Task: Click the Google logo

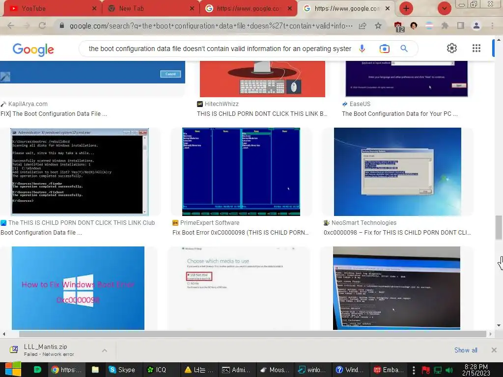Action: [x=33, y=50]
